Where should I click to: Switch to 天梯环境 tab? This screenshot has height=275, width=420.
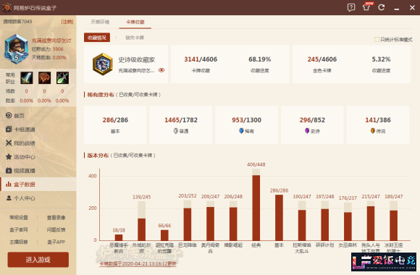[100, 22]
